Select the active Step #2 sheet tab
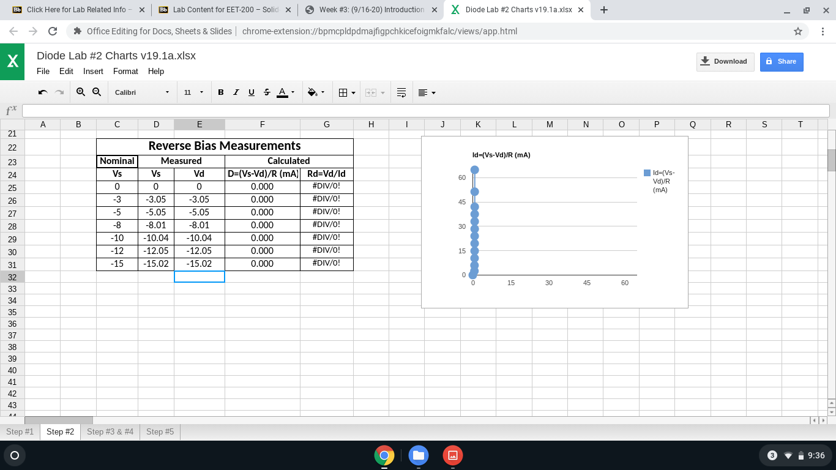The image size is (836, 470). pos(60,431)
